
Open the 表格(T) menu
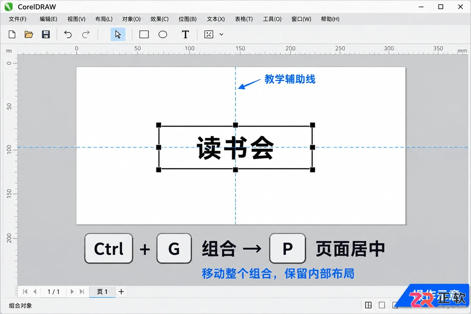[244, 19]
